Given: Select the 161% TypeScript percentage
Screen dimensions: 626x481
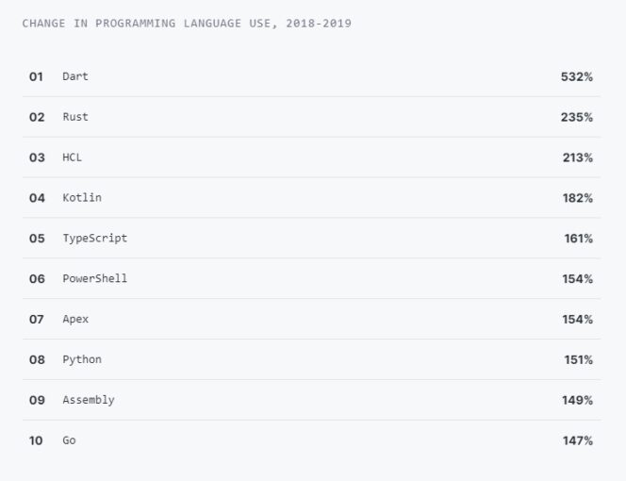Looking at the screenshot, I should click(578, 239).
